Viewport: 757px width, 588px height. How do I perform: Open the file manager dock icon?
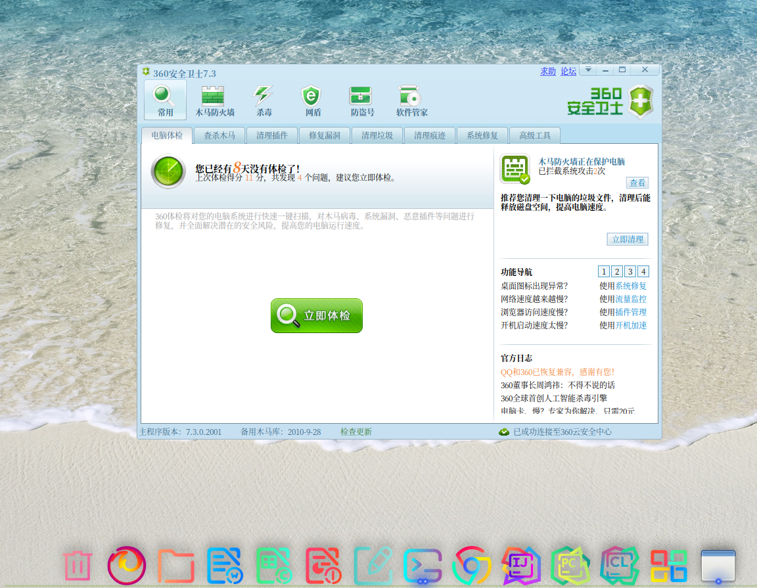175,565
